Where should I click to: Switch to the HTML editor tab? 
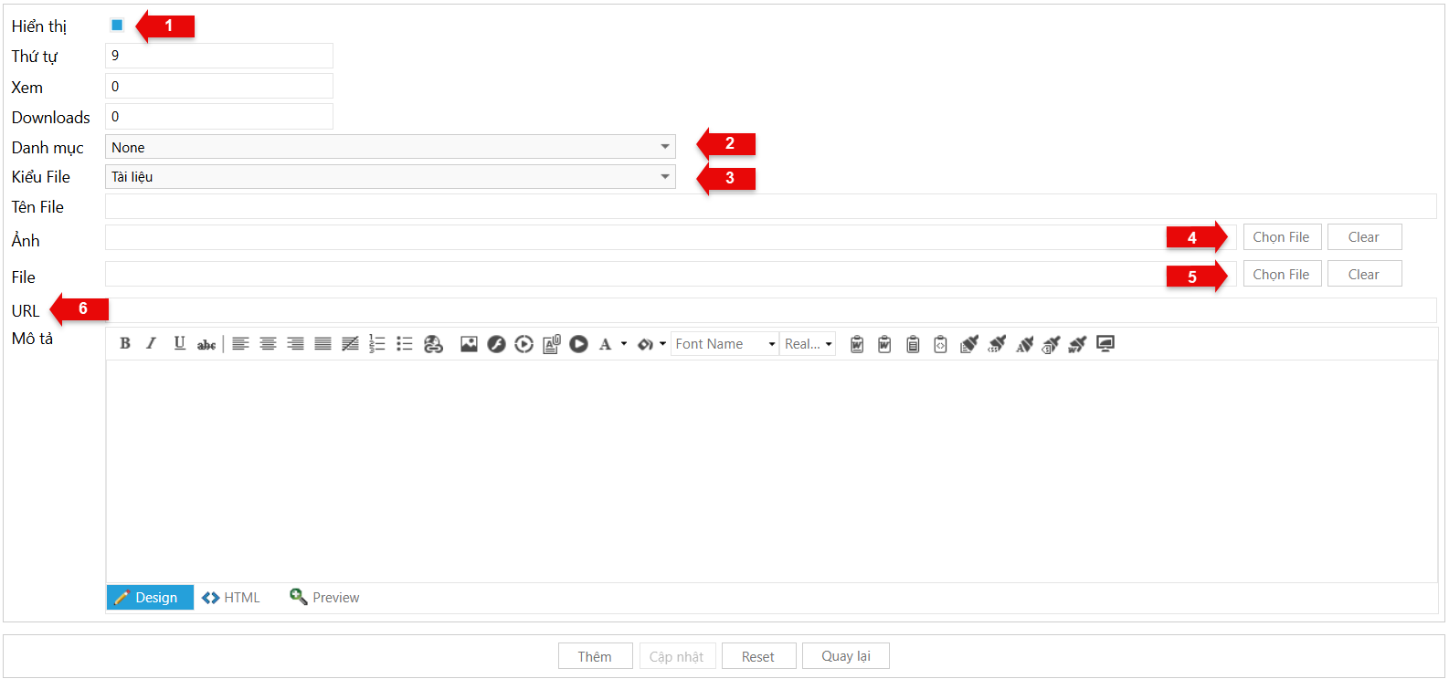pyautogui.click(x=232, y=598)
